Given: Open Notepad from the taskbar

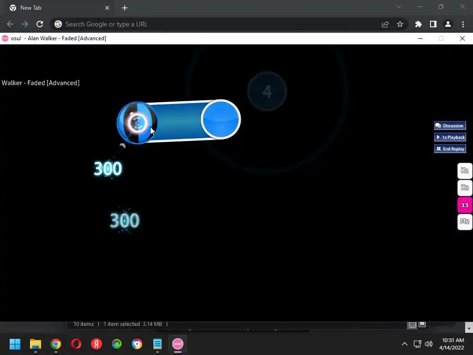Looking at the screenshot, I should pos(158,344).
